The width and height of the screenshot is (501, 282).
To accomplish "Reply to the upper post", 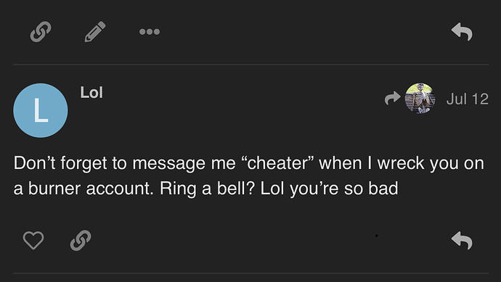I will coord(462,32).
